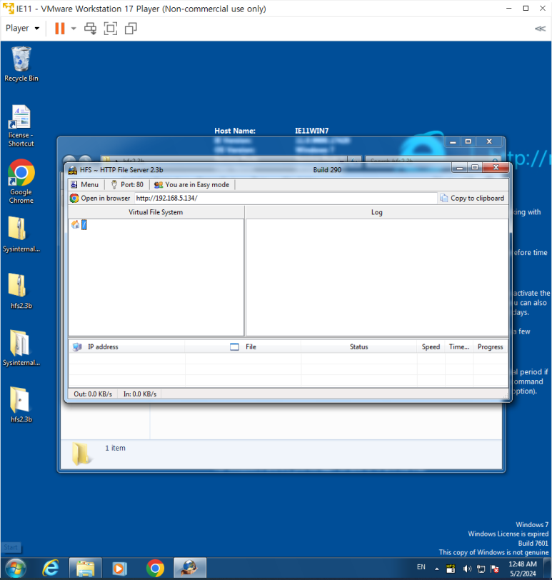The image size is (552, 580).
Task: Click the folder icon in Explorer details pane
Action: [81, 454]
